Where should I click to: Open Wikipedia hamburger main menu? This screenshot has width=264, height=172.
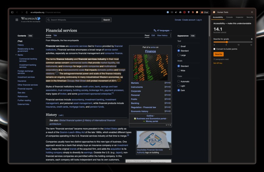tap(17, 20)
